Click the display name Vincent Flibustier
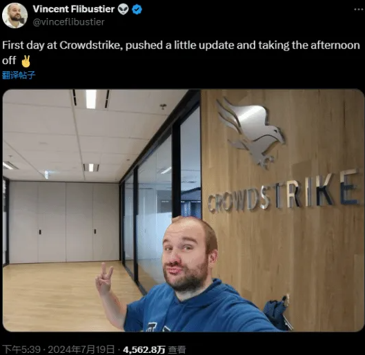The height and width of the screenshot is (355, 365). pos(74,9)
